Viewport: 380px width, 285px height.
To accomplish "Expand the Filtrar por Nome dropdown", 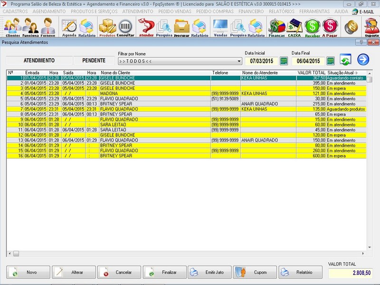I will click(239, 61).
